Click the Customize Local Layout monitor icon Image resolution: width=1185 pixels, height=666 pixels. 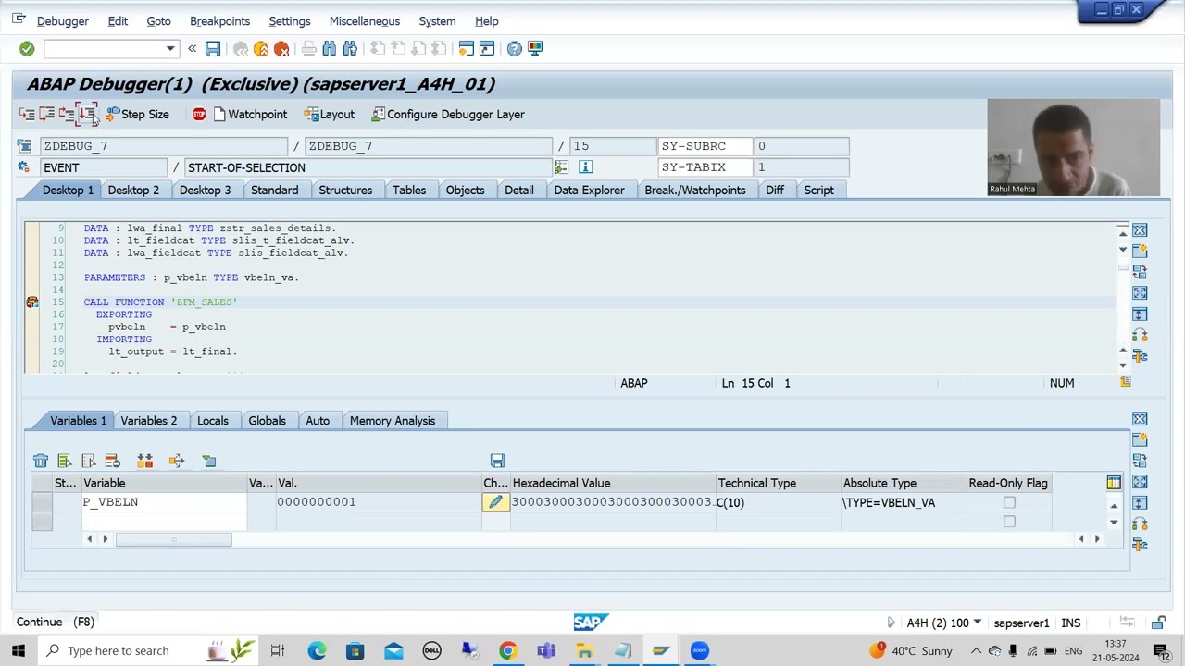pos(535,48)
